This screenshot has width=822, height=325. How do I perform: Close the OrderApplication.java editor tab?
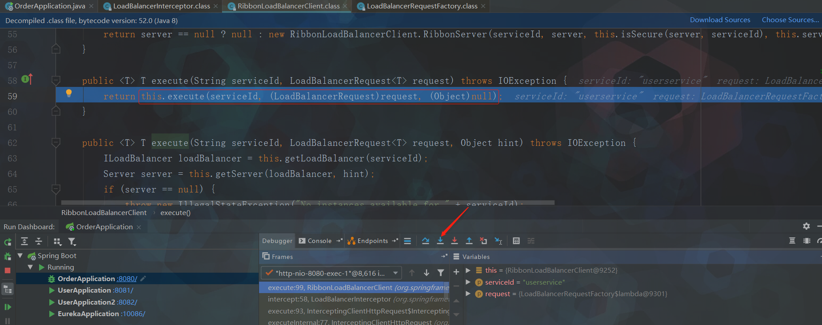coord(91,6)
